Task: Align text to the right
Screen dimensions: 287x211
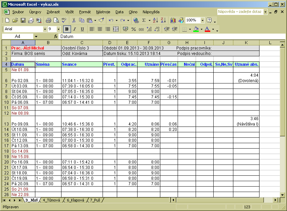Action: point(108,29)
